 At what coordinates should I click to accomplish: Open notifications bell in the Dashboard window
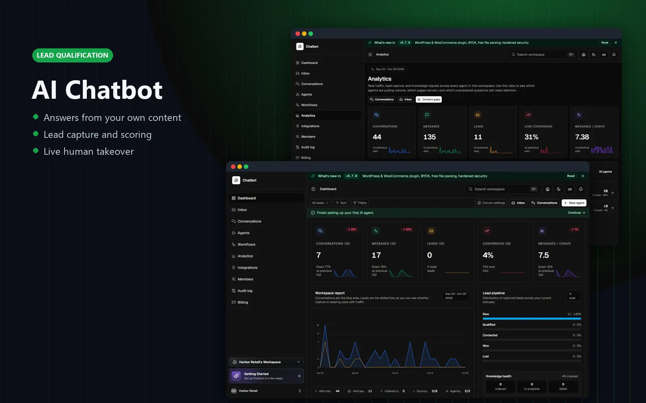pyautogui.click(x=581, y=189)
